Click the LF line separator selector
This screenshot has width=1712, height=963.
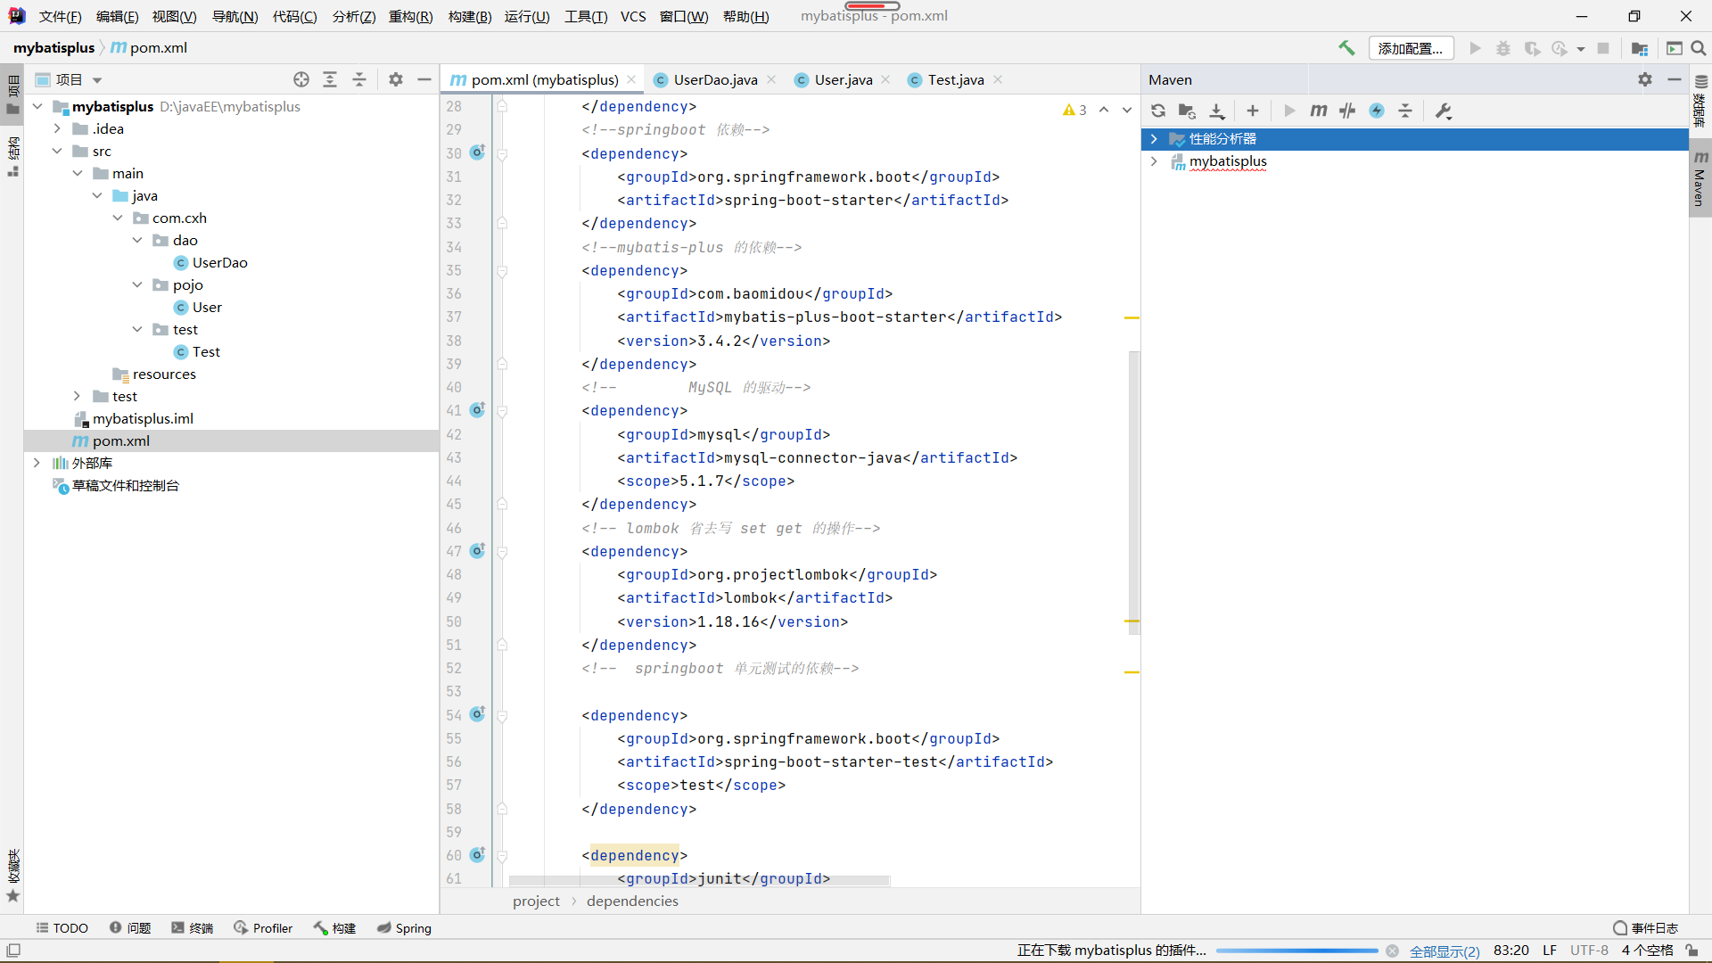(1550, 951)
